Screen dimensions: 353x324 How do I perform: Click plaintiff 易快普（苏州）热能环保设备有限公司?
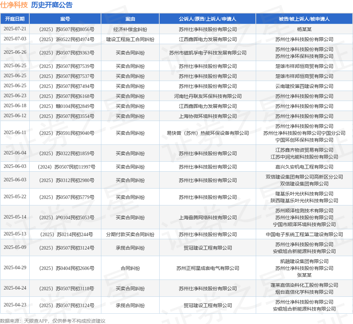point(208,133)
